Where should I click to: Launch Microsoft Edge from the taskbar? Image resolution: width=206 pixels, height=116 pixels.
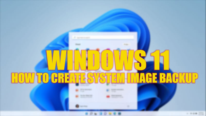pos(115,113)
